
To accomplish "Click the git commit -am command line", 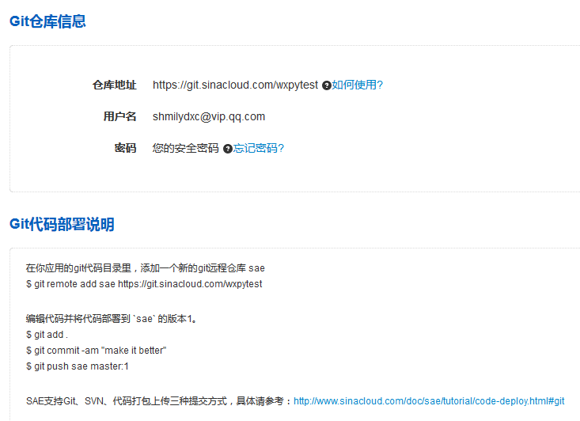I will click(x=97, y=351).
